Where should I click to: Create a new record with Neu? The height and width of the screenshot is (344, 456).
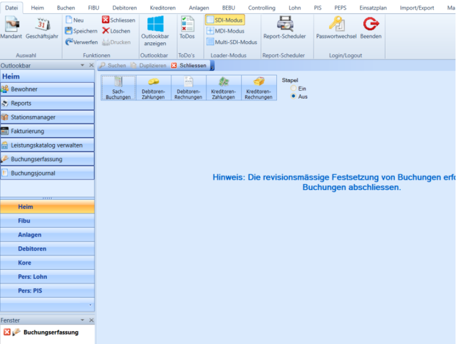(75, 20)
